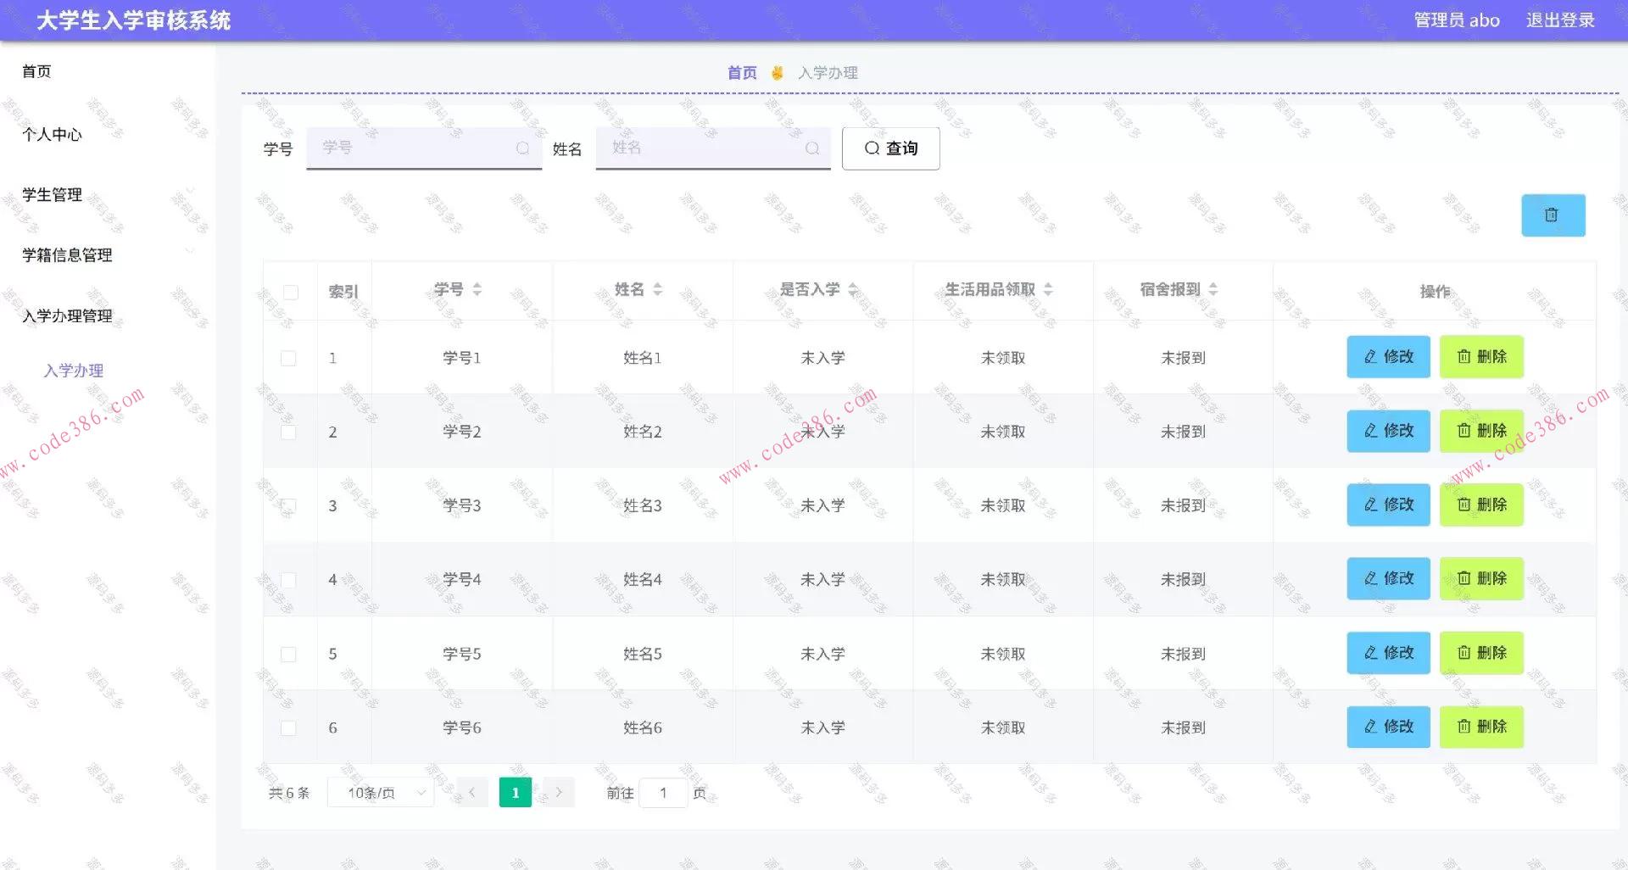Click the blue batch delete trash icon
The width and height of the screenshot is (1628, 870).
tap(1553, 215)
